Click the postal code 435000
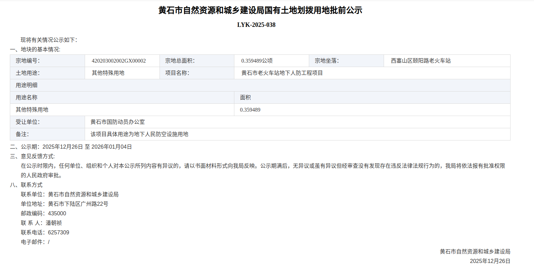534x265 pixels. point(57,214)
